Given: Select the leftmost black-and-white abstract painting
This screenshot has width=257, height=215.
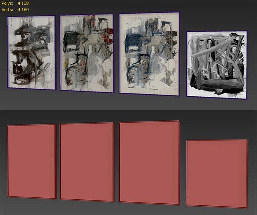Looking at the screenshot, I should (x=32, y=53).
